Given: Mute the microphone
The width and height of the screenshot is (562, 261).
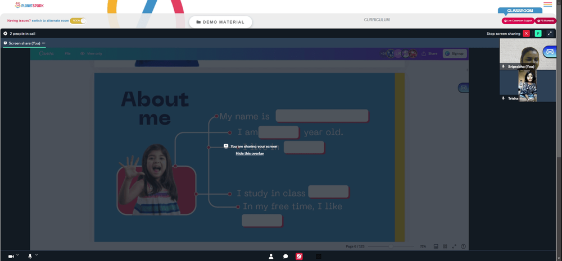Looking at the screenshot, I should coord(30,257).
